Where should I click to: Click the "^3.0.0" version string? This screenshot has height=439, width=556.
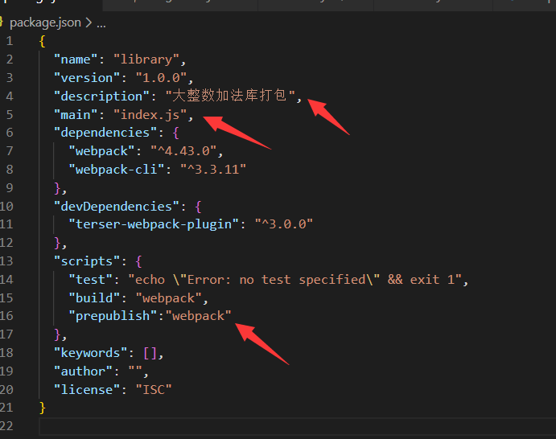(284, 224)
